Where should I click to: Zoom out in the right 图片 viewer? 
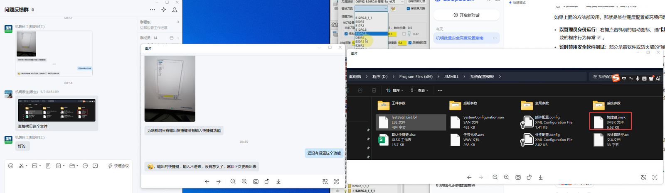pyautogui.click(x=495, y=177)
